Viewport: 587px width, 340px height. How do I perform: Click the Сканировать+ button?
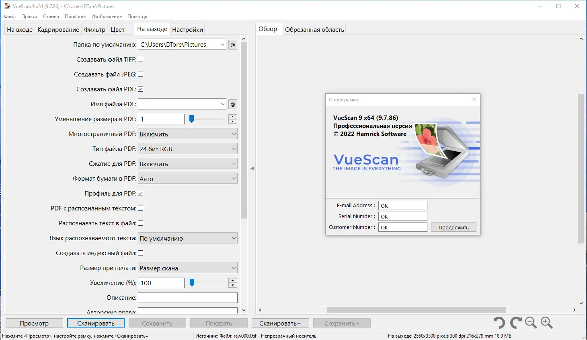(280, 323)
